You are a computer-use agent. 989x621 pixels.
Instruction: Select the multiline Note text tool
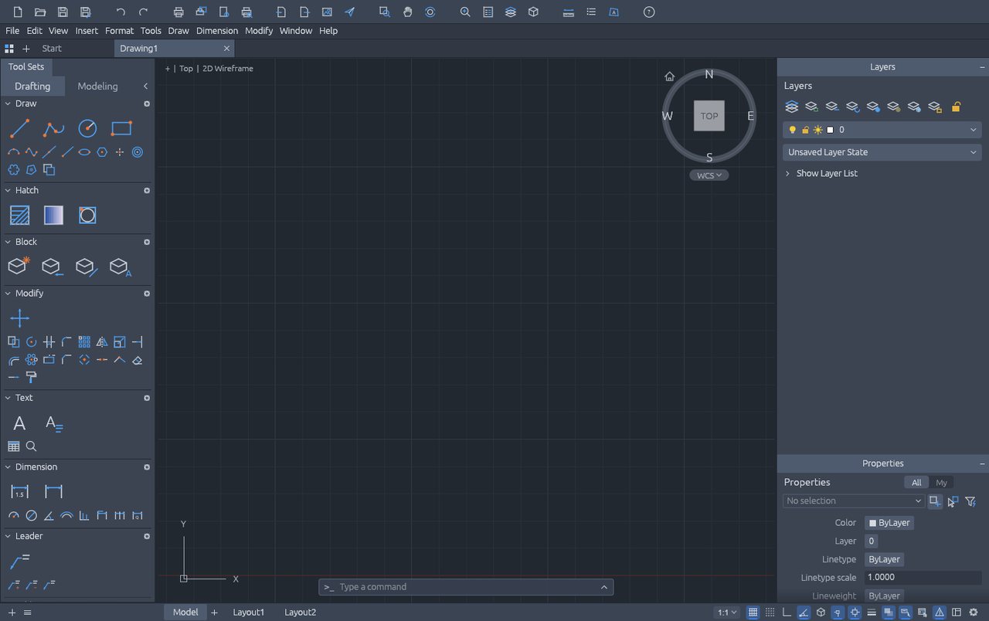click(x=53, y=423)
